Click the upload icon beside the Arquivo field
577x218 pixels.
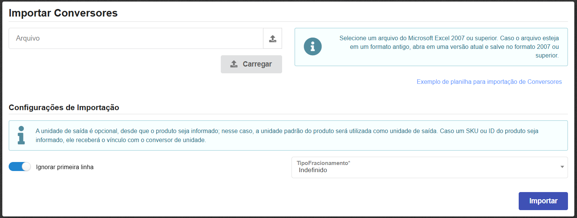tap(272, 38)
